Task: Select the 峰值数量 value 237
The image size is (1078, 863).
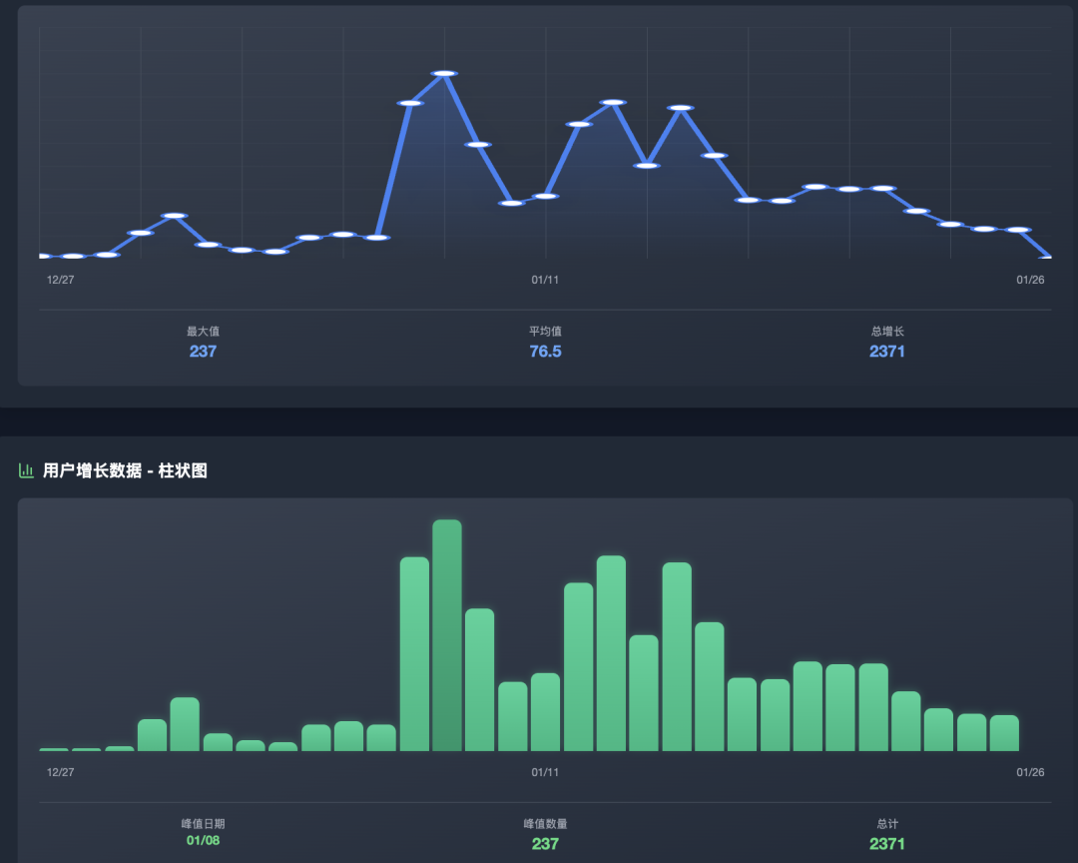Action: click(x=545, y=844)
